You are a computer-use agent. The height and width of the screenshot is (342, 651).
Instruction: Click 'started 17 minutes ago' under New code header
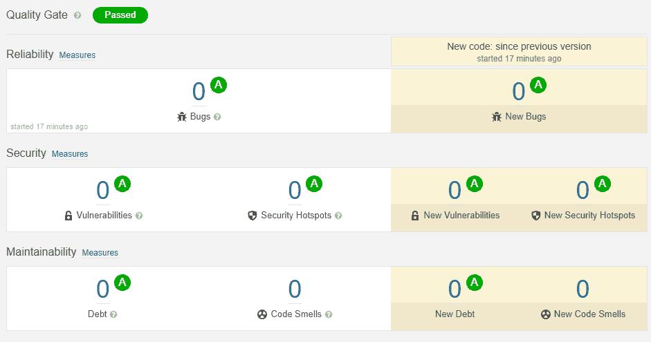click(x=519, y=59)
